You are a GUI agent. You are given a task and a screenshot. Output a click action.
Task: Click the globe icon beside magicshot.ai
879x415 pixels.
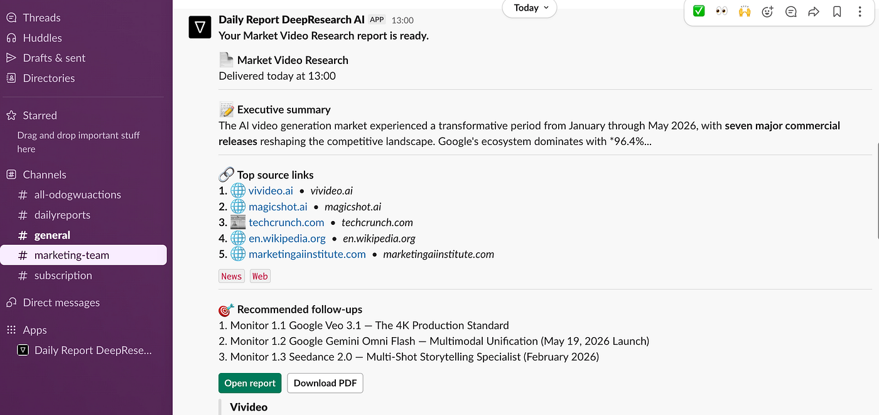(x=238, y=207)
